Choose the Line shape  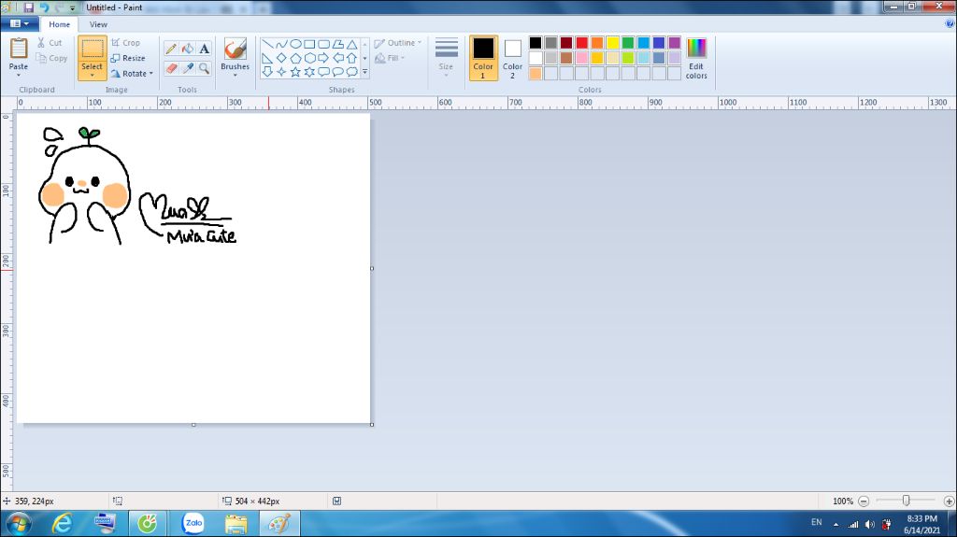267,44
